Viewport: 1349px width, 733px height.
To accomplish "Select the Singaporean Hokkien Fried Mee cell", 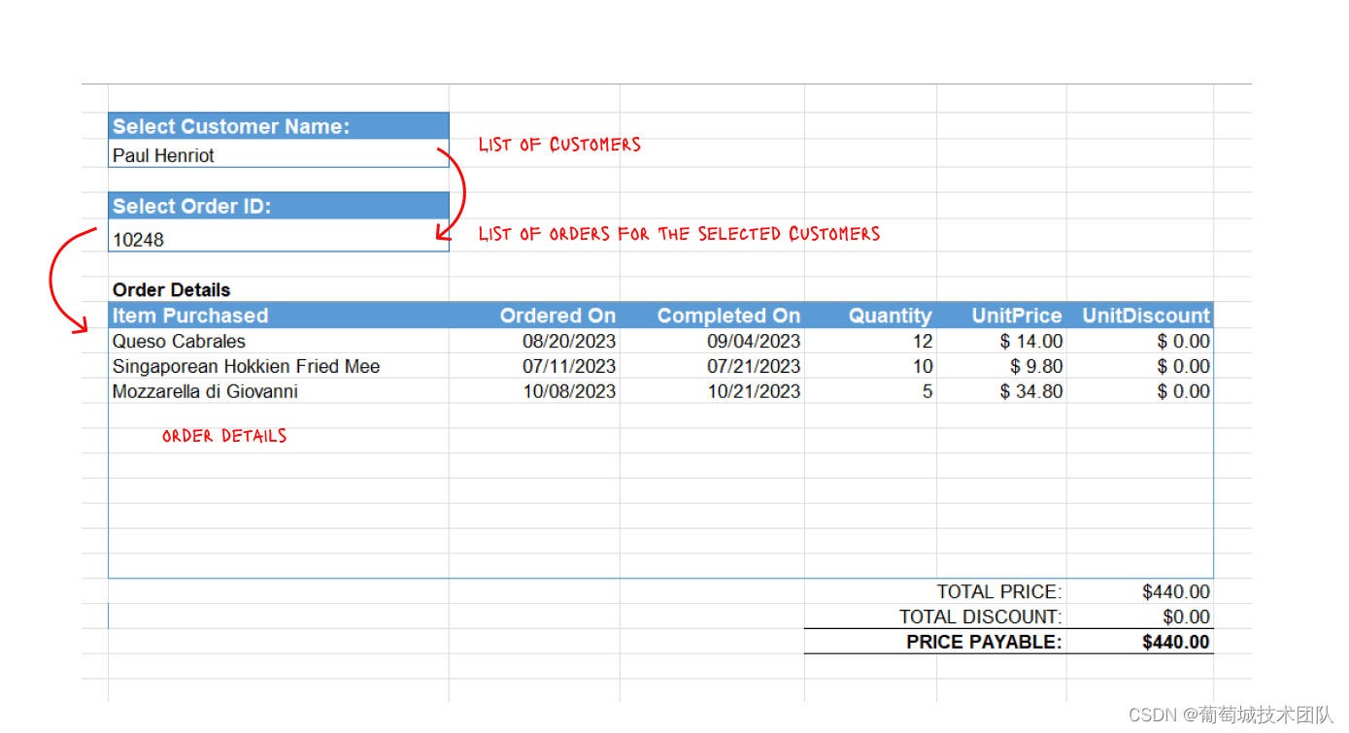I will 279,366.
